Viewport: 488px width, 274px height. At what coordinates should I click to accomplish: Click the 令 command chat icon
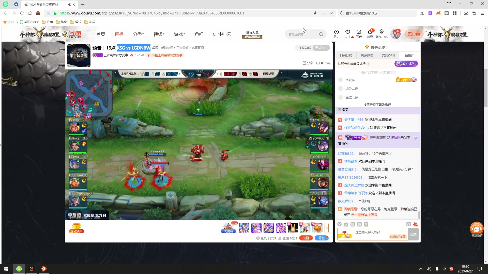[366, 224]
